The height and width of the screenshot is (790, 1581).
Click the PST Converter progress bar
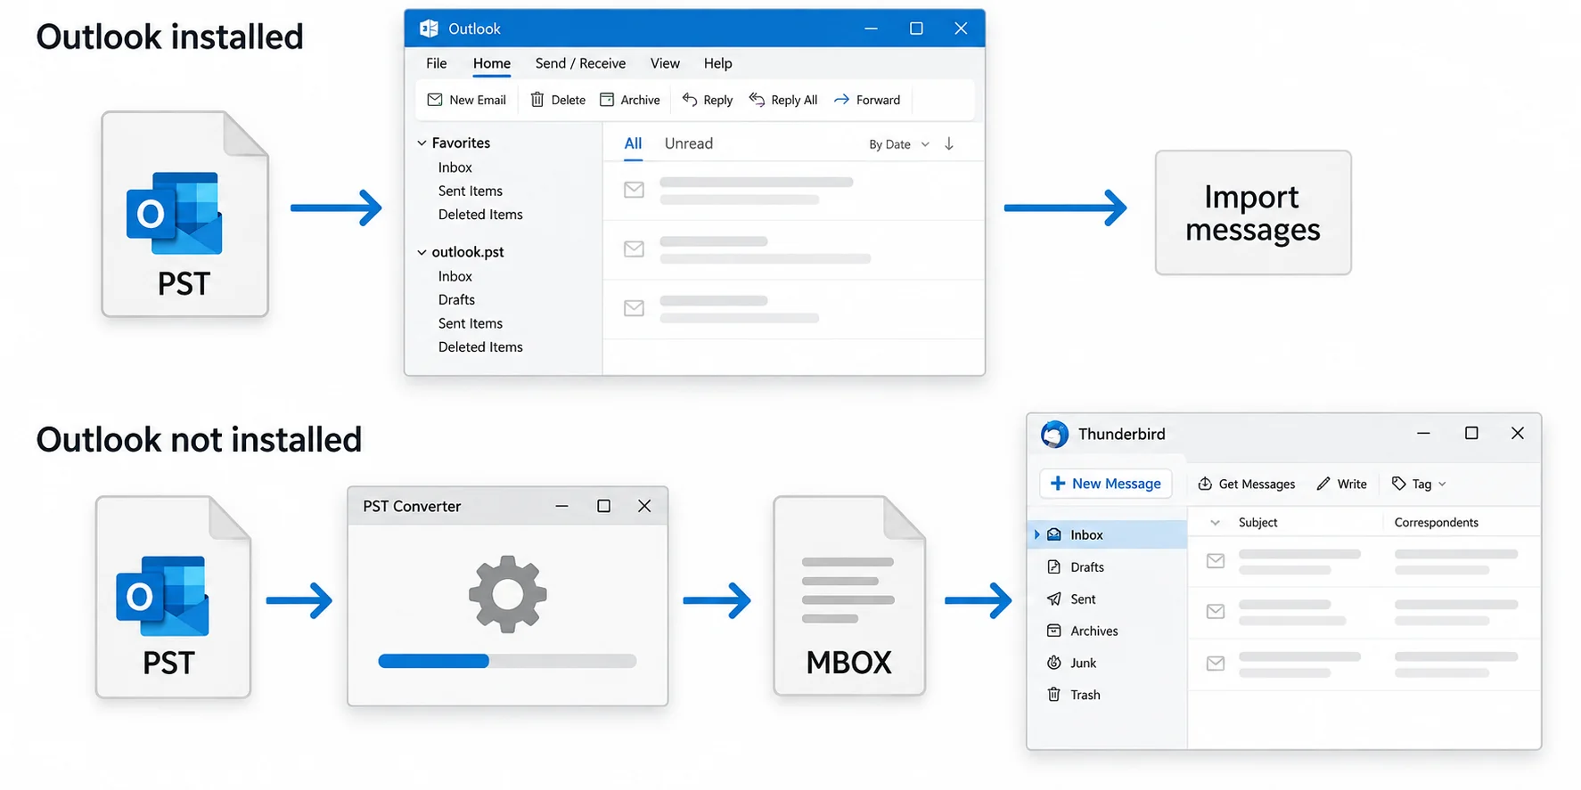(507, 661)
